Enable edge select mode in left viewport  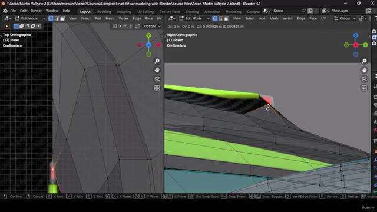pos(57,18)
